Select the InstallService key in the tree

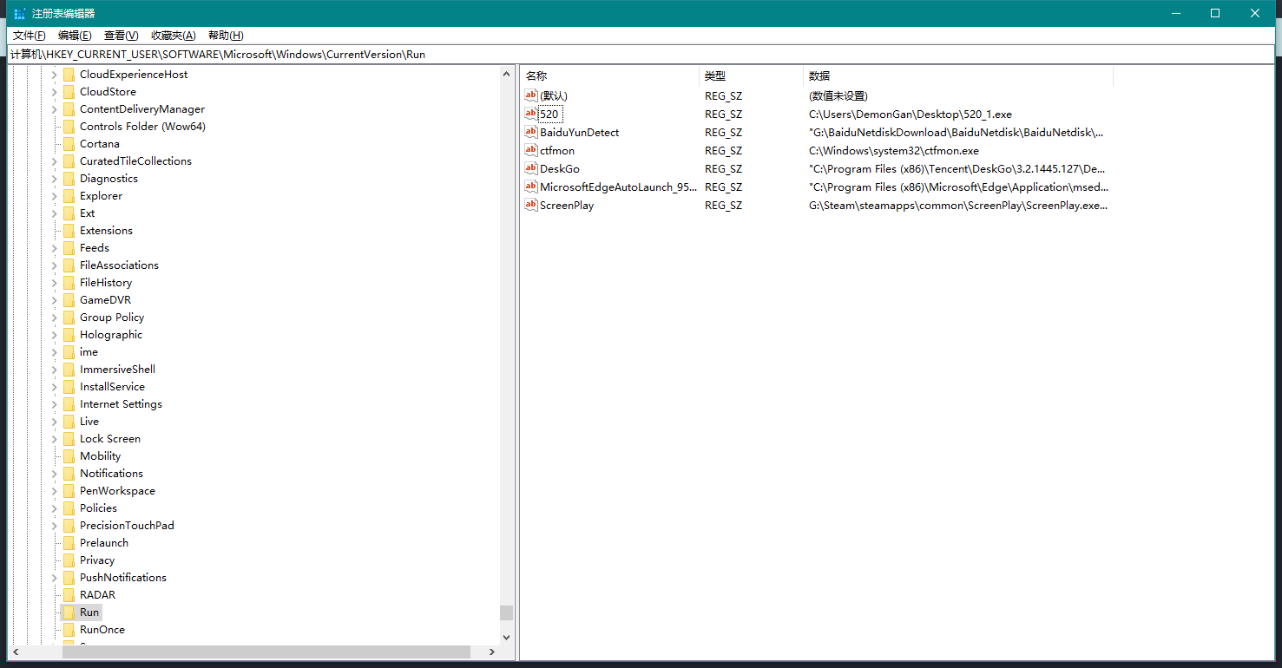pyautogui.click(x=112, y=386)
